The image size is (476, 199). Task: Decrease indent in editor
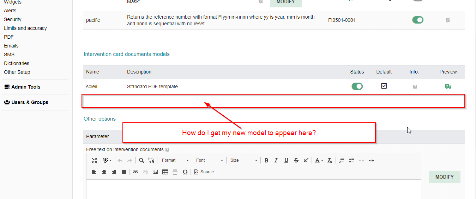coord(361,160)
